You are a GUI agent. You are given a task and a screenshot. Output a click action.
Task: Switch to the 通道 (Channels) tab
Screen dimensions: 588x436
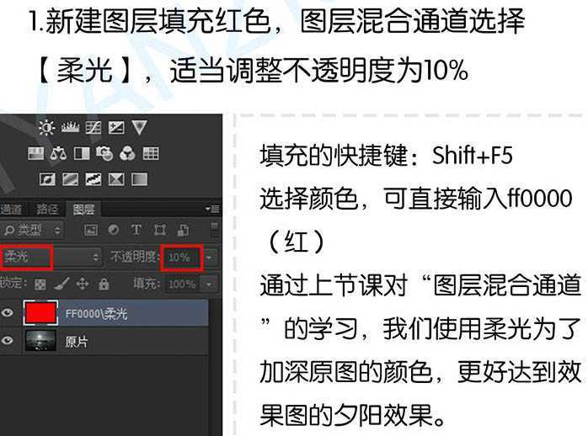[10, 210]
